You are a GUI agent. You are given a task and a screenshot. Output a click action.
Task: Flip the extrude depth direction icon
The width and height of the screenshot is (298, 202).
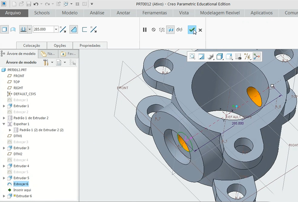[63, 29]
